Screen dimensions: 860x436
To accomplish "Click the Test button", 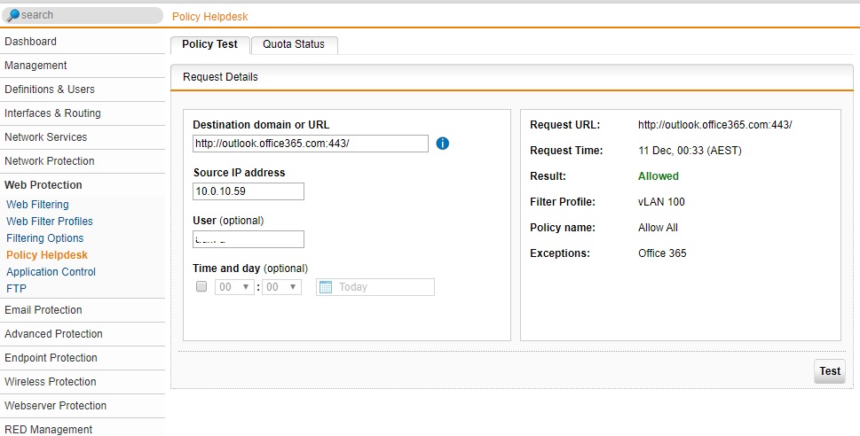I will 830,371.
